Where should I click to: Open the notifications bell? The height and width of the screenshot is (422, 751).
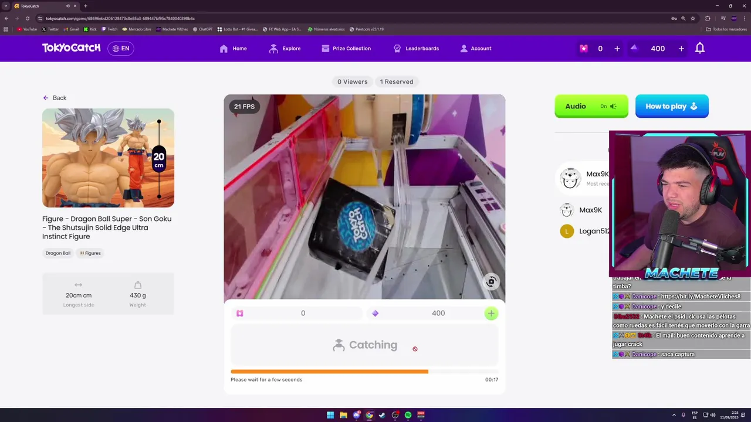699,48
